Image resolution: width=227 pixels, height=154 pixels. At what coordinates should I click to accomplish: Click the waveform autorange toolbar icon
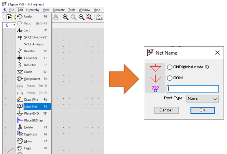(99, 17)
